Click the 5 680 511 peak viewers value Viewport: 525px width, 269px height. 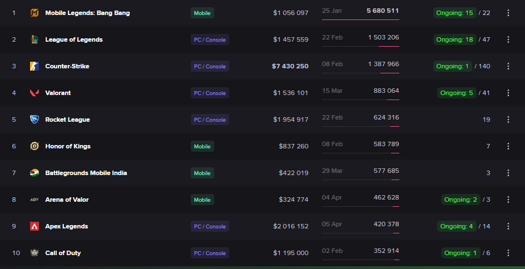pyautogui.click(x=383, y=11)
